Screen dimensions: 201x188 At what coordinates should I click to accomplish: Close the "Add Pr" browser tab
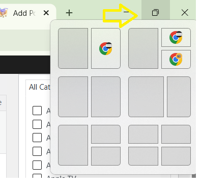[46, 13]
